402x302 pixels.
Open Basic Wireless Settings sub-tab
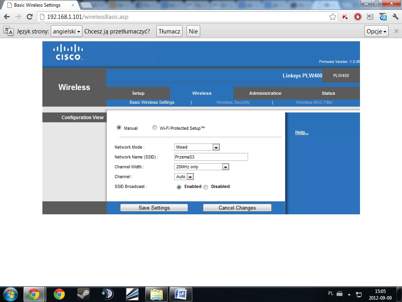pos(152,102)
